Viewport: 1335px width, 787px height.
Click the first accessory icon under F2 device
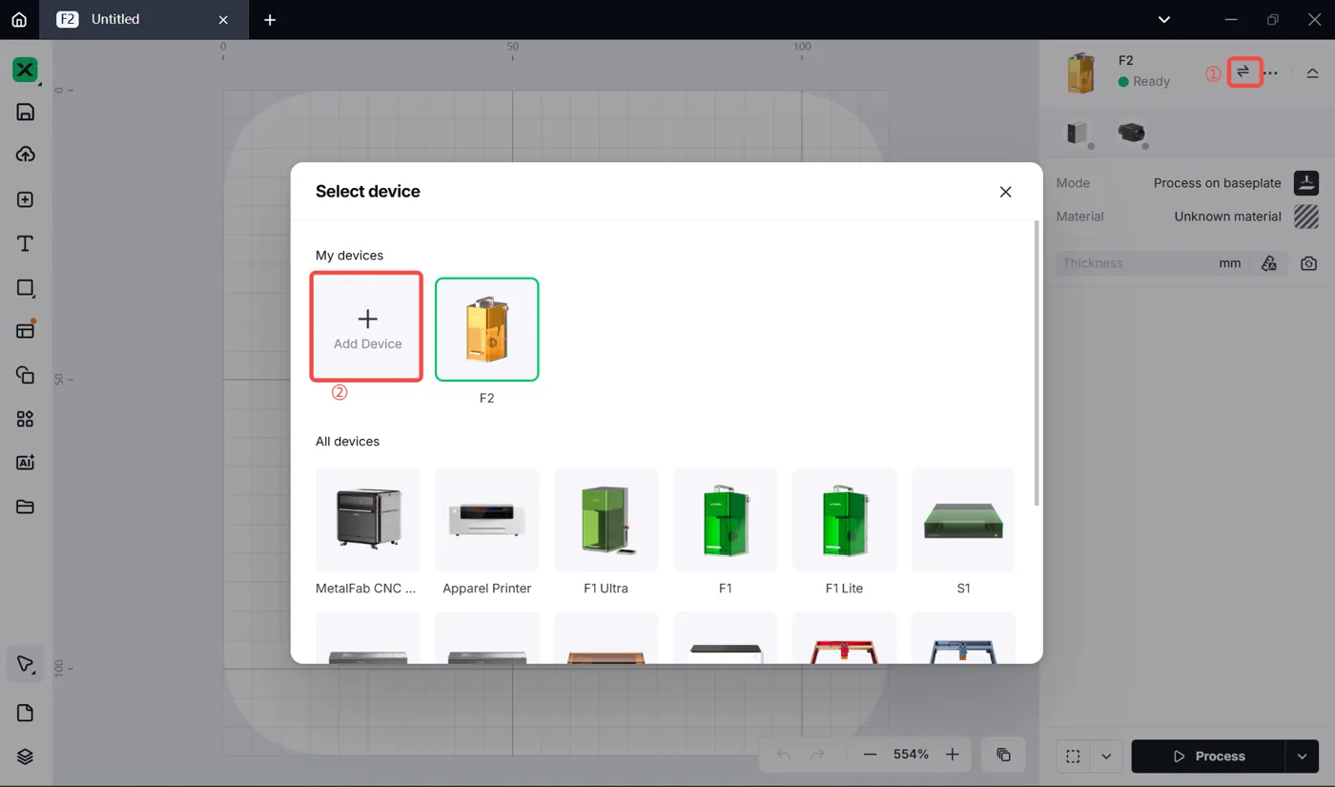click(1078, 133)
